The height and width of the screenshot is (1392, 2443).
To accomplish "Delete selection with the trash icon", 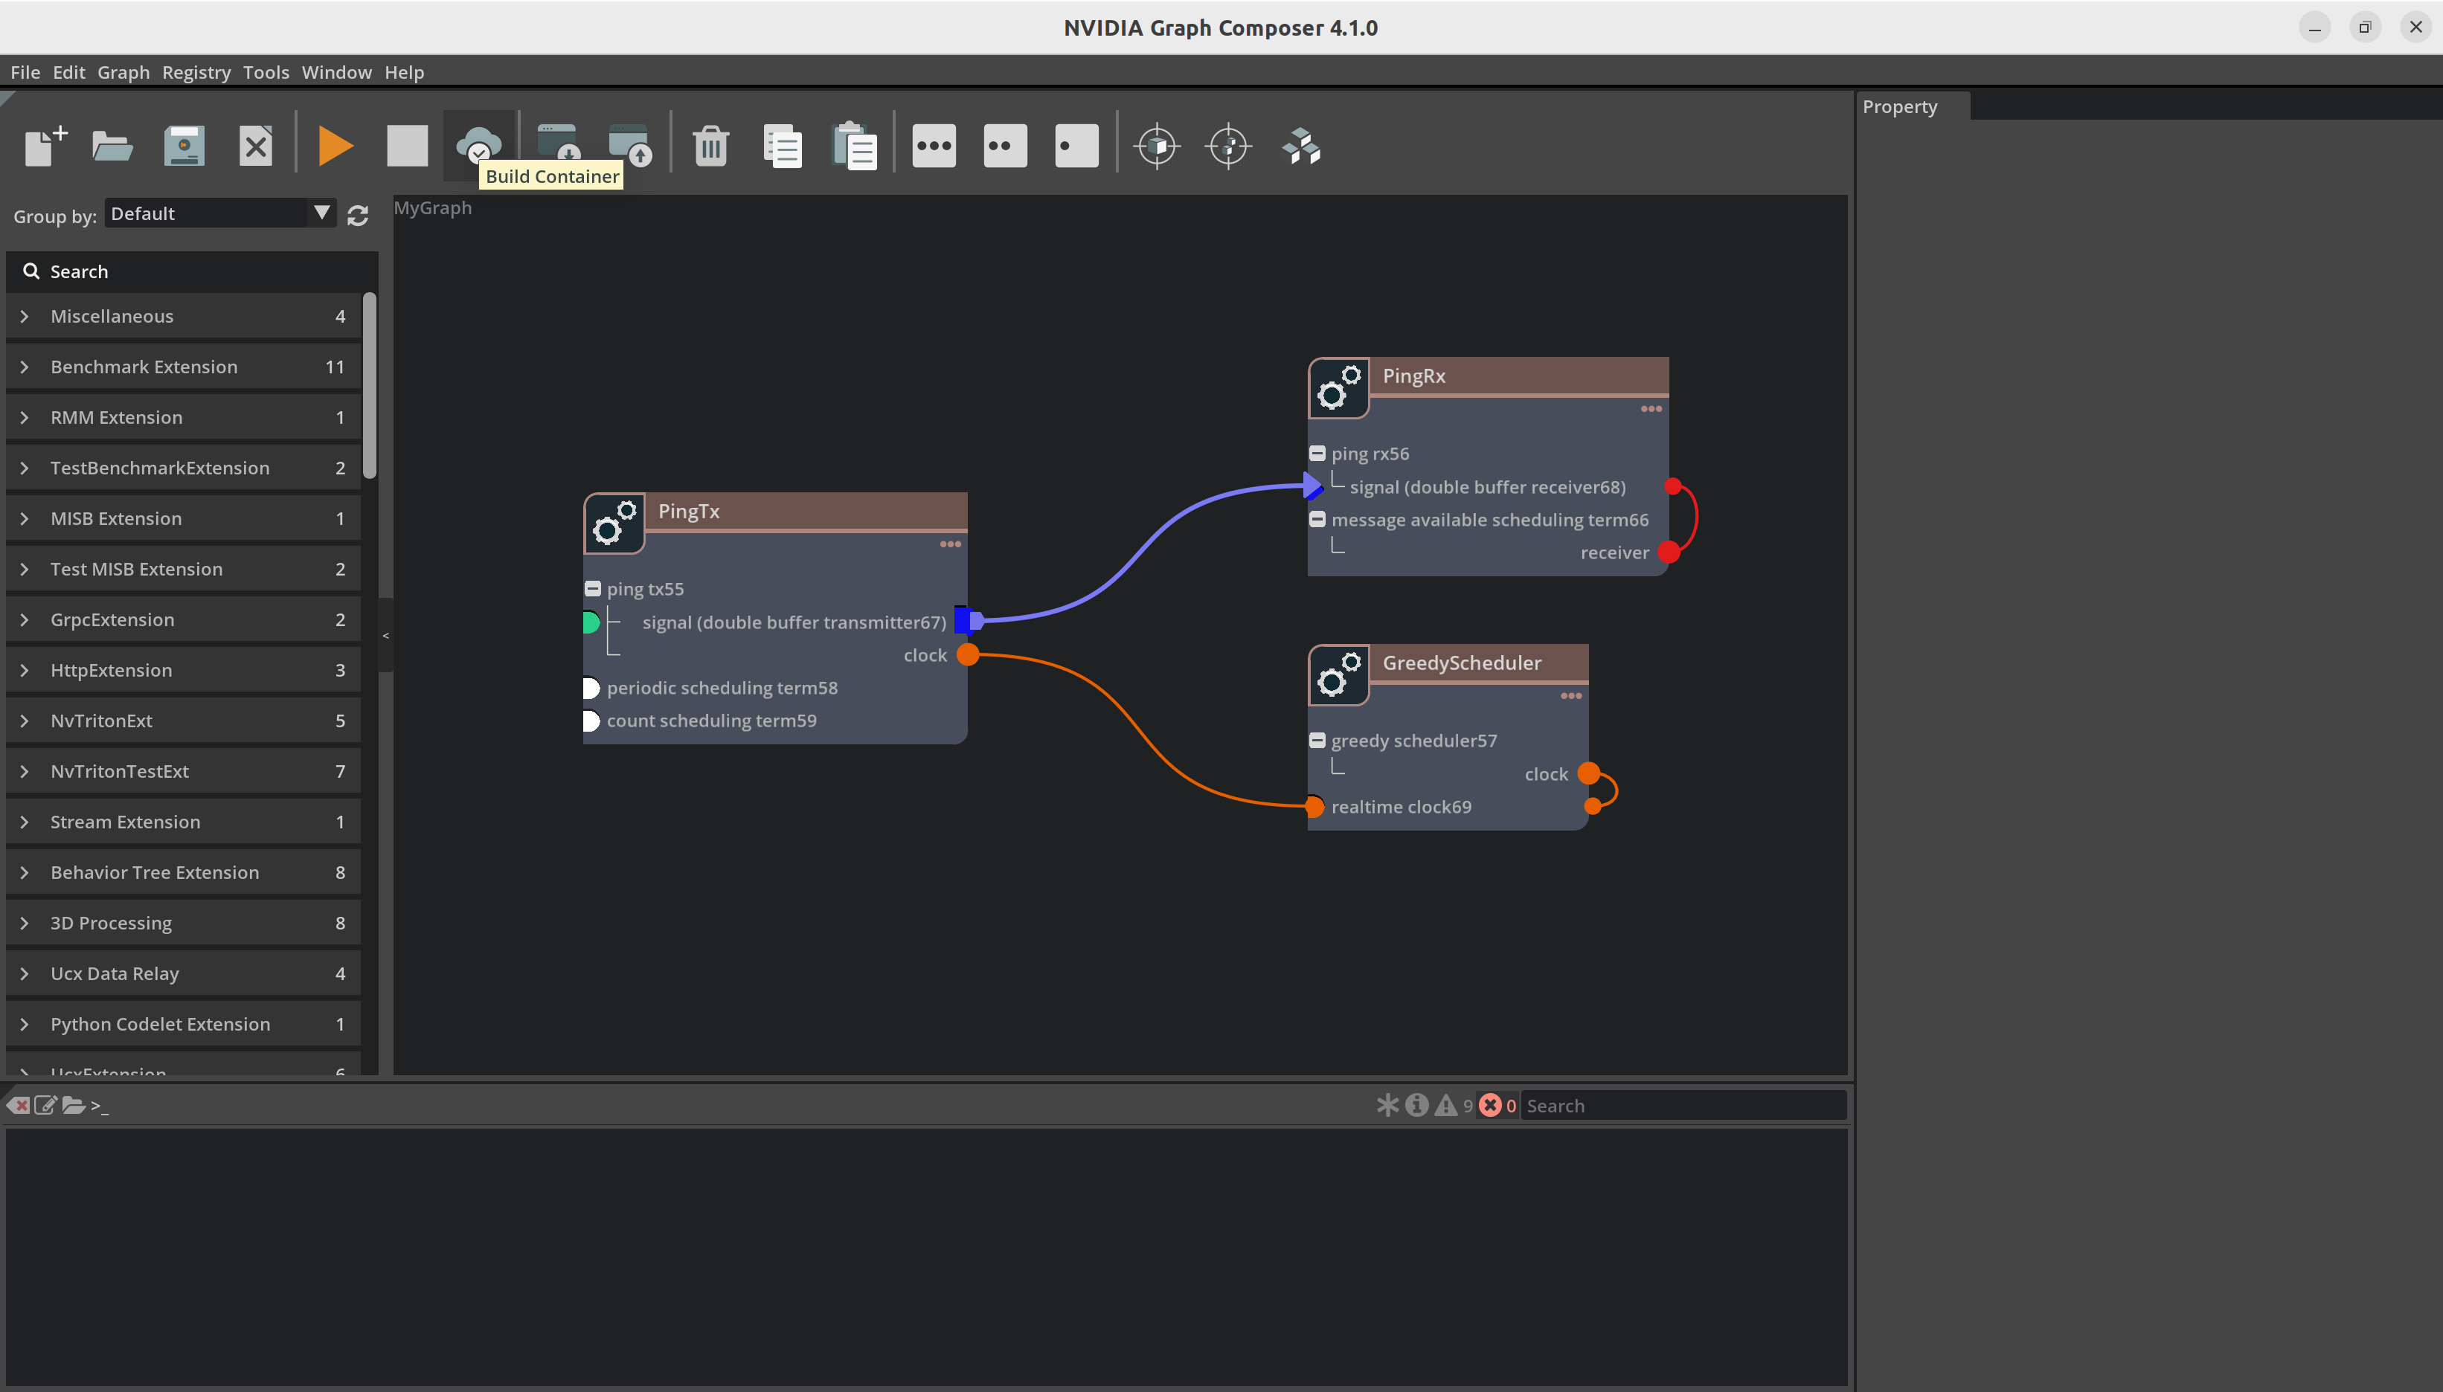I will (x=710, y=146).
